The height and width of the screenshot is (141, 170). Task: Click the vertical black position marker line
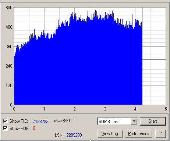tap(142, 56)
